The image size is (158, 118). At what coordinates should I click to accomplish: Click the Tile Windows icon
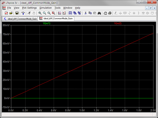tap(70, 13)
